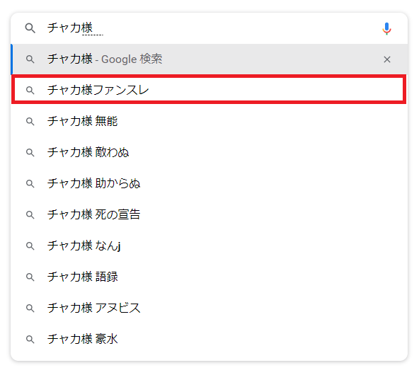Select the チャカ様 豪水 suggestion
Screen dimensions: 419x375
point(209,339)
